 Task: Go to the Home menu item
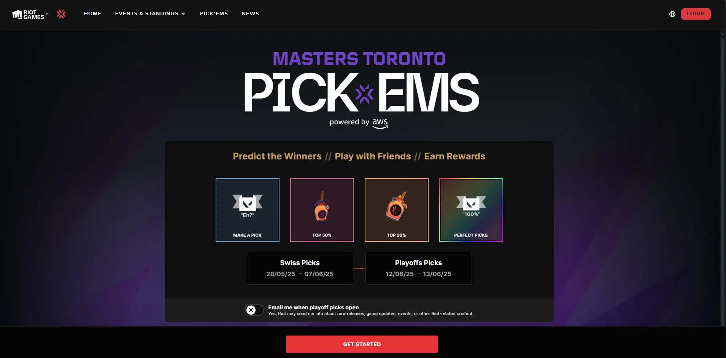[x=92, y=14]
